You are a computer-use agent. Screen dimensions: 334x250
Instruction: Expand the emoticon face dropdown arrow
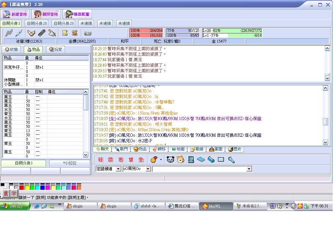(x=161, y=160)
